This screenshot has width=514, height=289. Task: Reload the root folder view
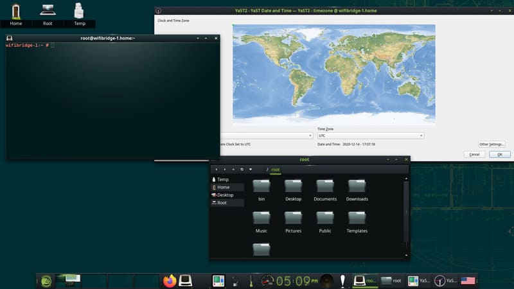(x=242, y=170)
